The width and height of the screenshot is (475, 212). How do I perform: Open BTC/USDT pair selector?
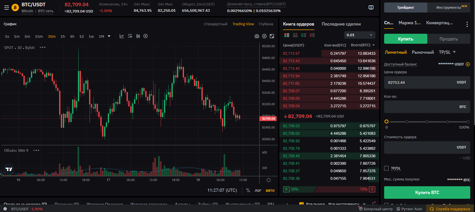pos(33,4)
